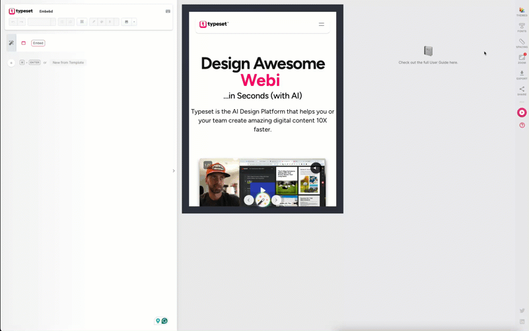The image size is (529, 331).
Task: Play the embedded video
Action: coord(263,190)
